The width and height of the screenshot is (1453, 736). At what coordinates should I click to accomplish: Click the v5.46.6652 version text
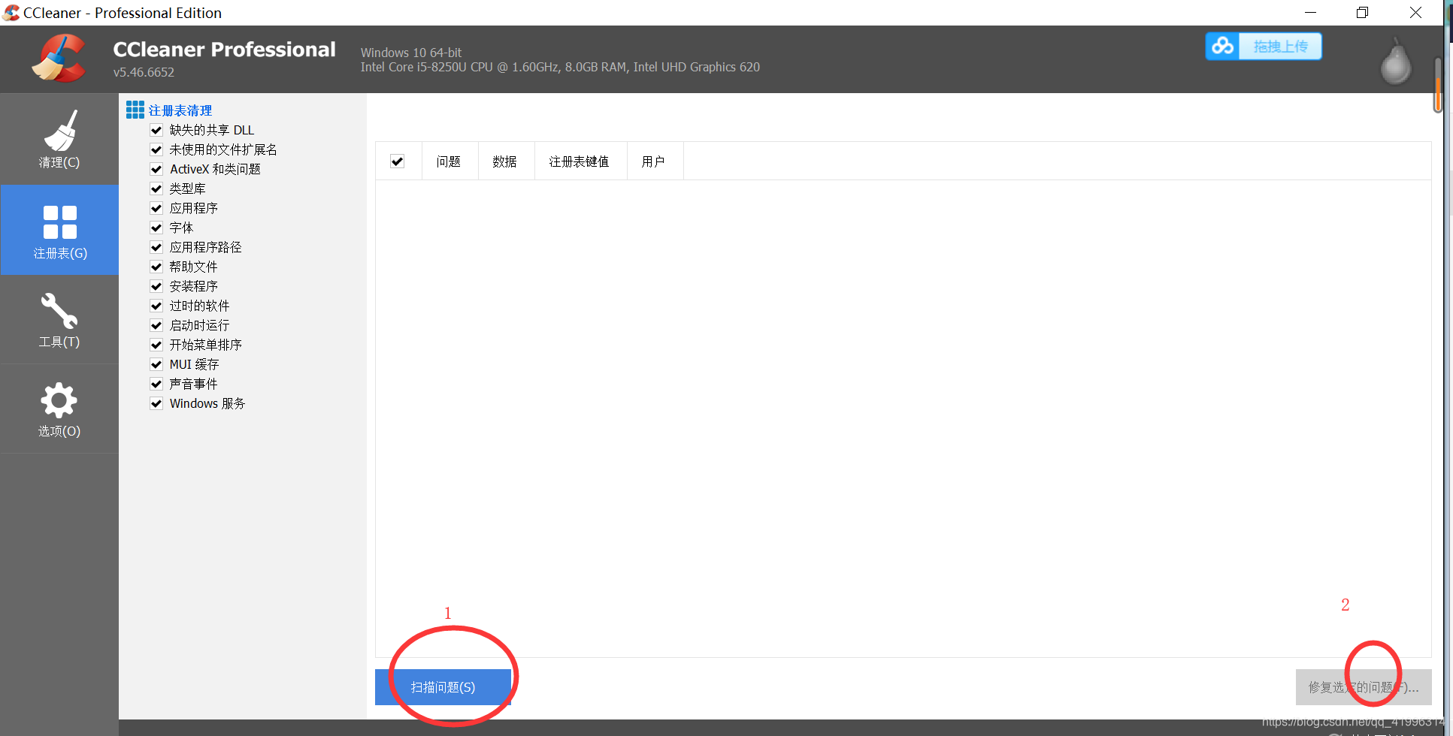point(144,72)
